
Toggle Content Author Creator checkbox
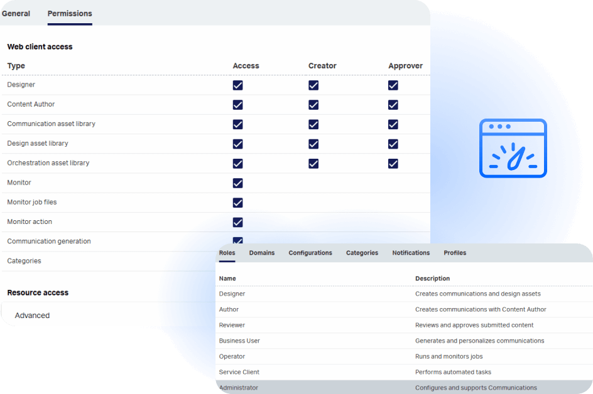click(x=313, y=104)
